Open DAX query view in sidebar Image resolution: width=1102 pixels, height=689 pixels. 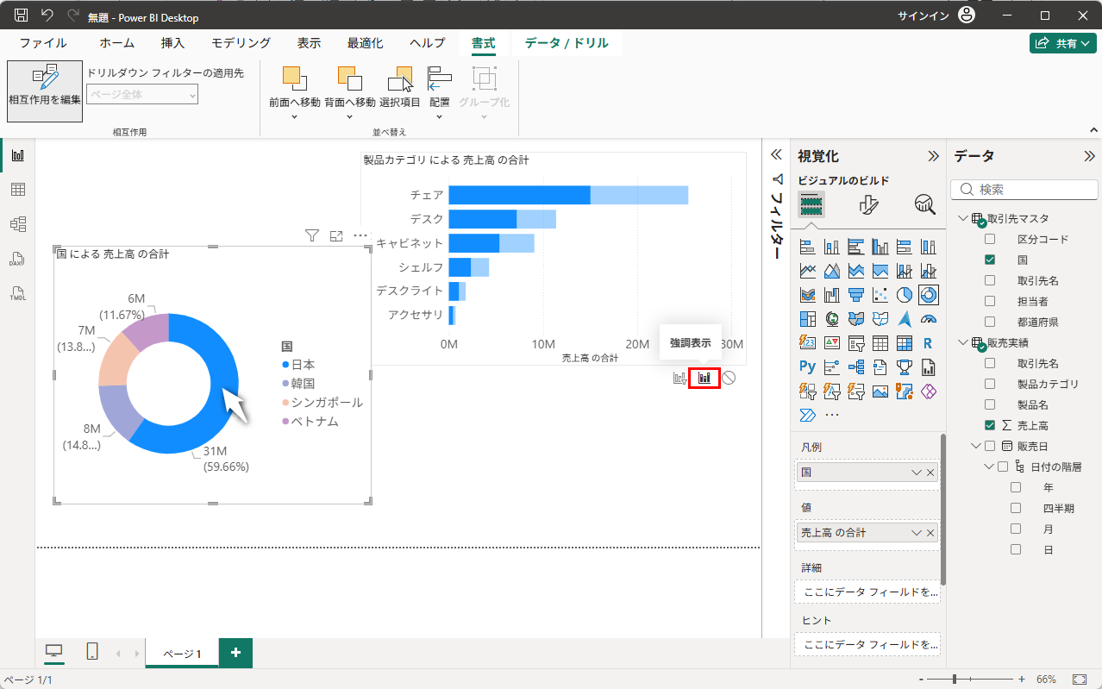coord(17,259)
